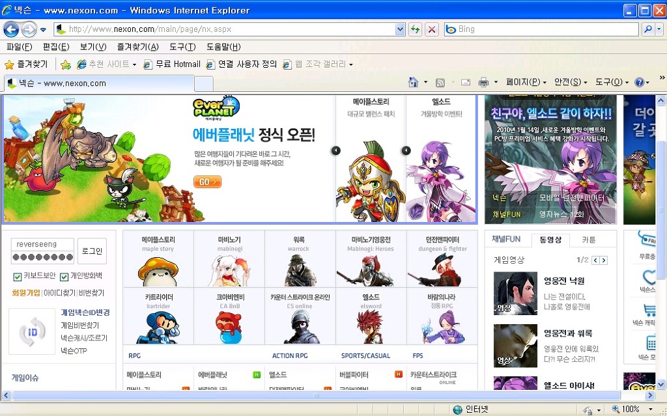Click the Print icon

(x=484, y=82)
